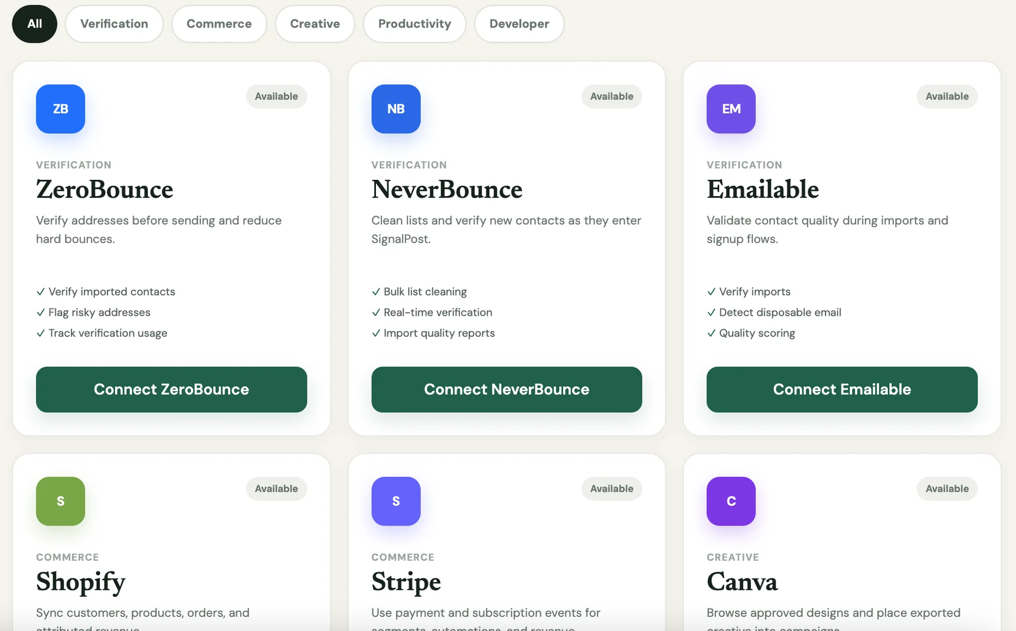
Task: Select the All filter tab
Action: pyautogui.click(x=34, y=24)
